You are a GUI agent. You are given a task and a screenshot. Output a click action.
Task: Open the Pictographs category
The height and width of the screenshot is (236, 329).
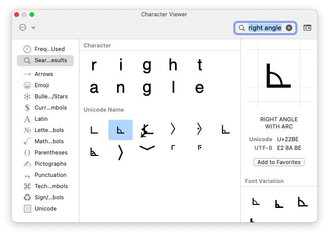pyautogui.click(x=45, y=164)
